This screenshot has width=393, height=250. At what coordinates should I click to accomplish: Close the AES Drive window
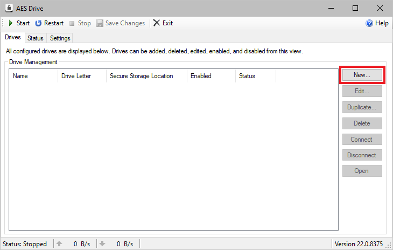click(380, 8)
